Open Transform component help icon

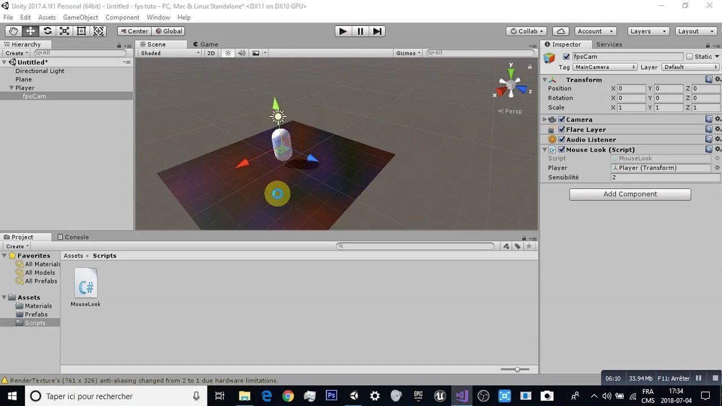[x=709, y=80]
